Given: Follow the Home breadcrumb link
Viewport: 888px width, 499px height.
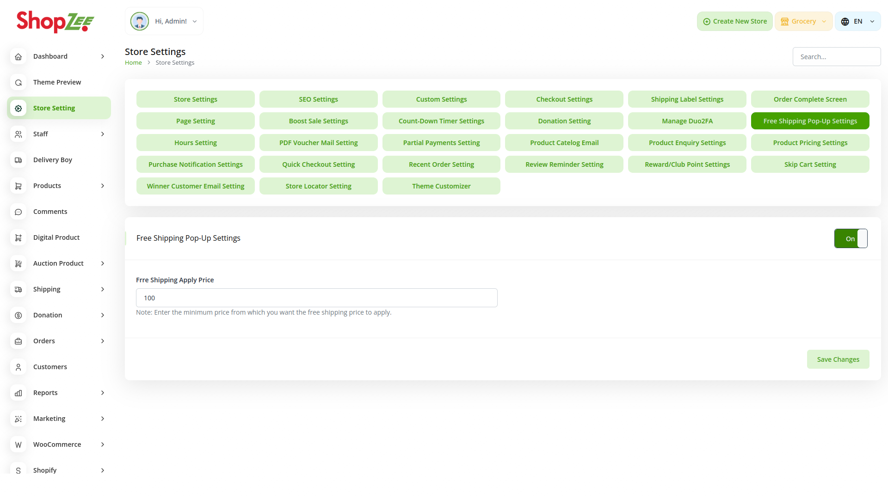Looking at the screenshot, I should pos(133,63).
